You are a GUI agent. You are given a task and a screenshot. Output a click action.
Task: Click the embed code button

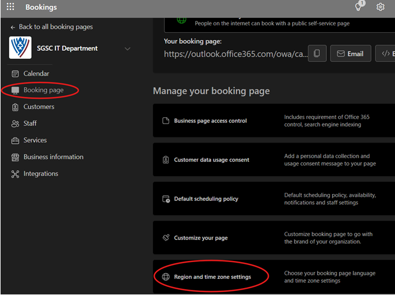click(385, 54)
